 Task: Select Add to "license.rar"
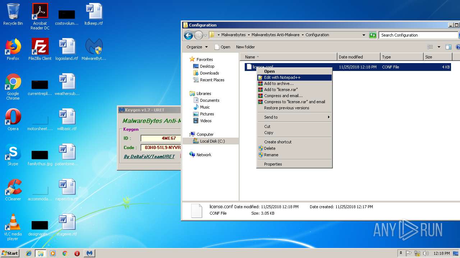tap(294, 90)
